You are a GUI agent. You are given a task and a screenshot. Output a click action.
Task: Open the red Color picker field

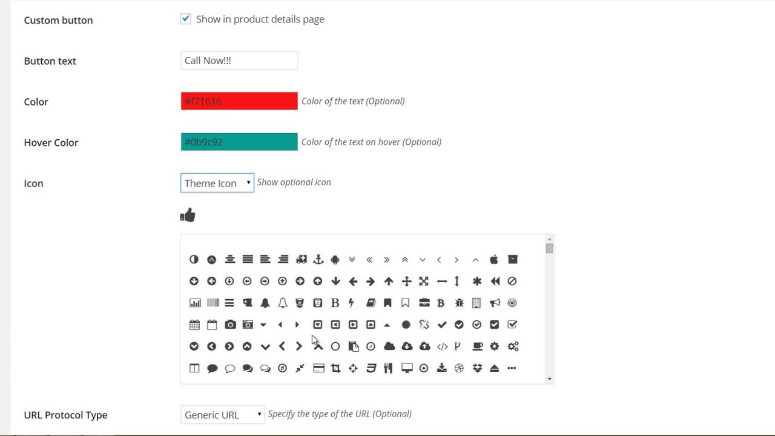239,101
